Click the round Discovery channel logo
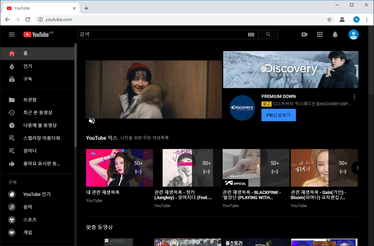The image size is (374, 246). click(x=242, y=108)
